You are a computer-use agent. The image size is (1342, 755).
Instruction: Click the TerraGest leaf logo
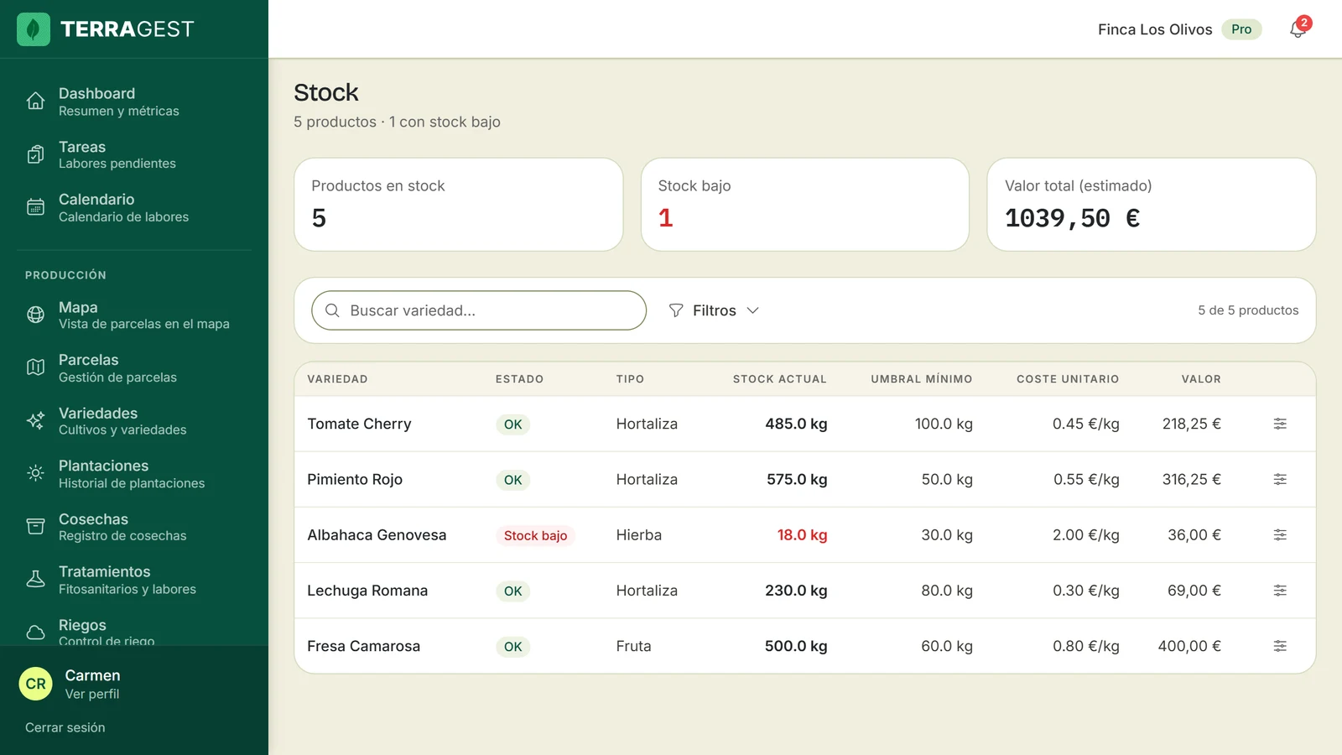coord(34,29)
